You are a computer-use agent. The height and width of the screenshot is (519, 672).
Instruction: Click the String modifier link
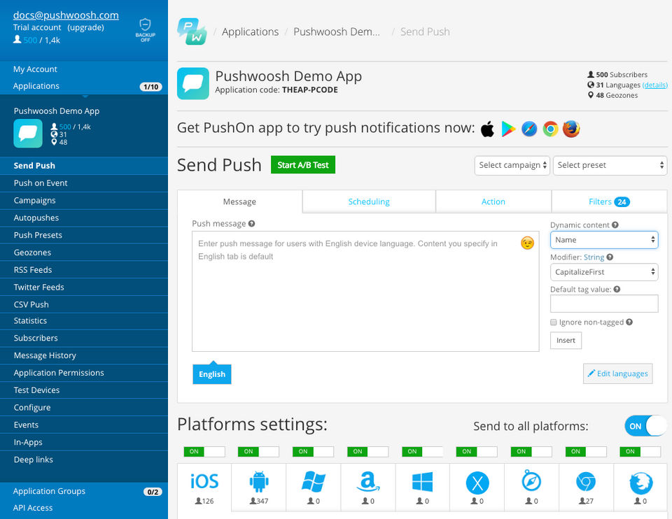(594, 257)
